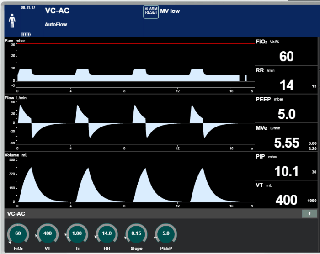320x254 pixels.
Task: Select the Ti inspiratory time knob
Action: point(77,233)
